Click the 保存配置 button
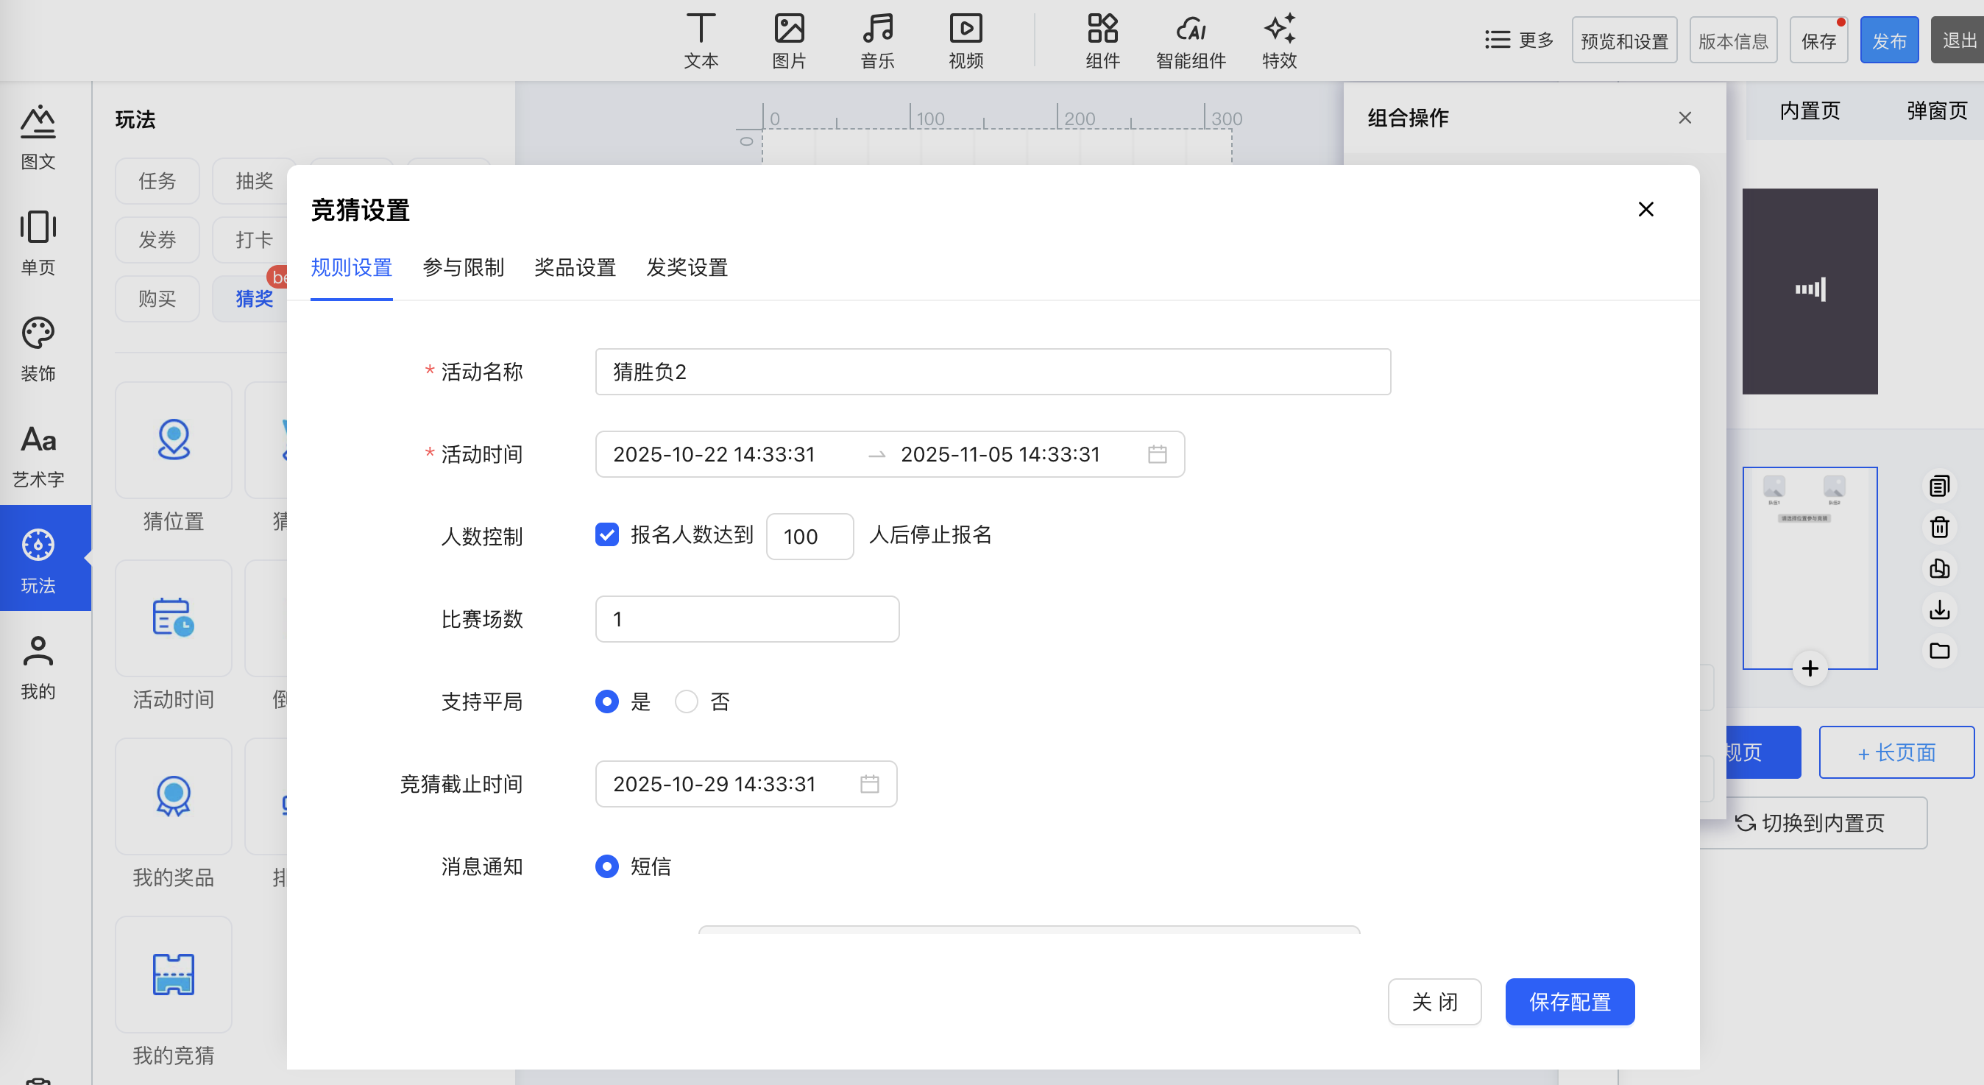The image size is (1984, 1085). click(x=1570, y=1001)
